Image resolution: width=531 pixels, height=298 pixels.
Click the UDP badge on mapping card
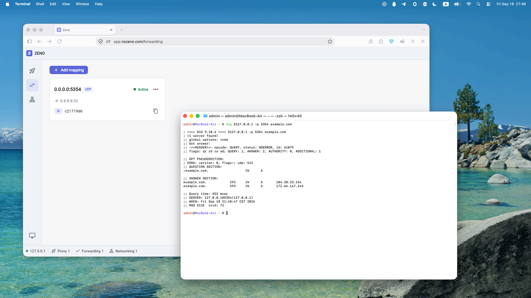pos(88,89)
